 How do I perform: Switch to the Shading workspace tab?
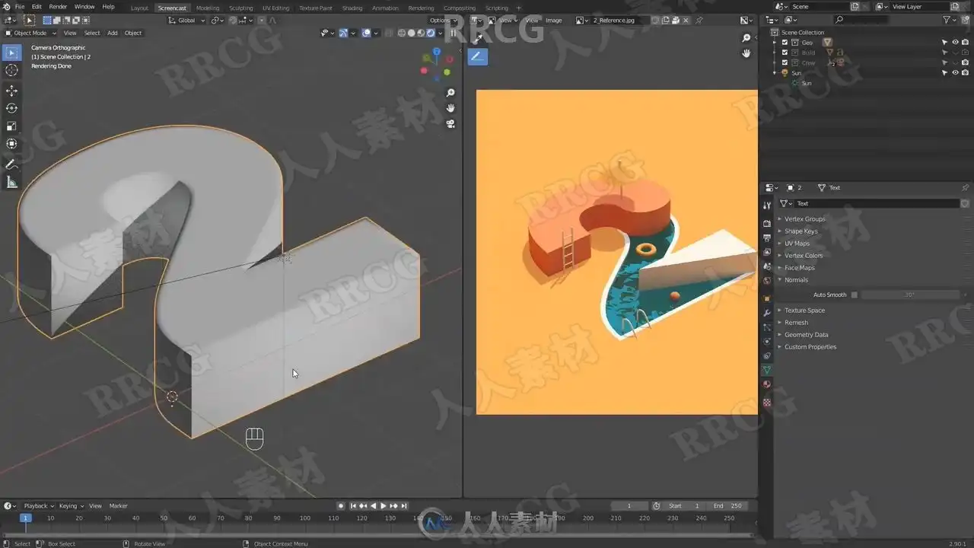coord(352,8)
